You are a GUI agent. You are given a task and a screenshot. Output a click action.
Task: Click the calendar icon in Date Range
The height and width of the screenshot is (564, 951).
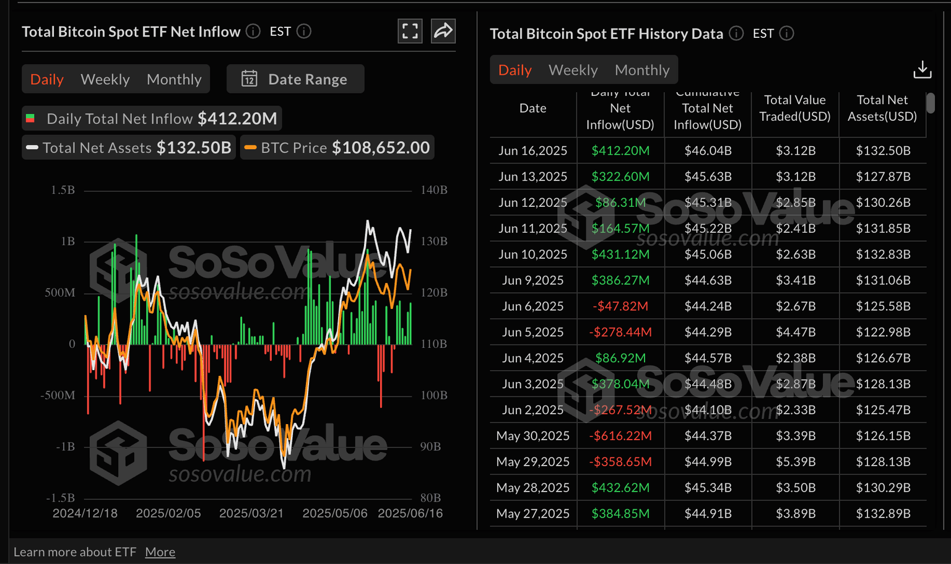pos(250,79)
